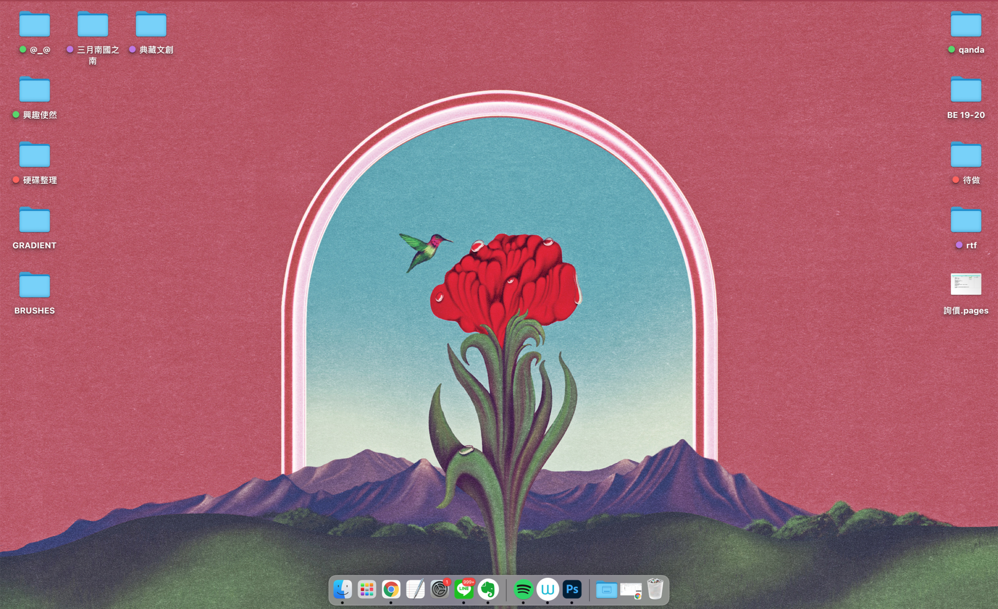998x609 pixels.
Task: Open System Preferences with the red badge
Action: tap(440, 589)
